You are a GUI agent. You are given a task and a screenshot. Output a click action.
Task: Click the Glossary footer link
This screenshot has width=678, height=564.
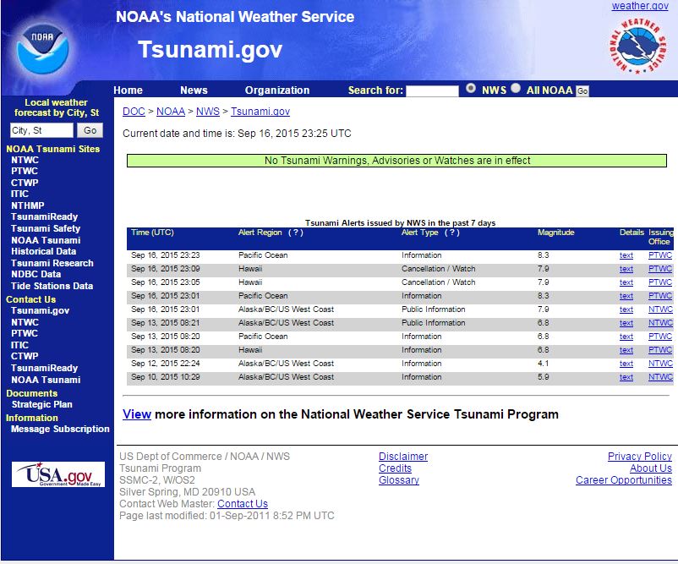coord(399,480)
